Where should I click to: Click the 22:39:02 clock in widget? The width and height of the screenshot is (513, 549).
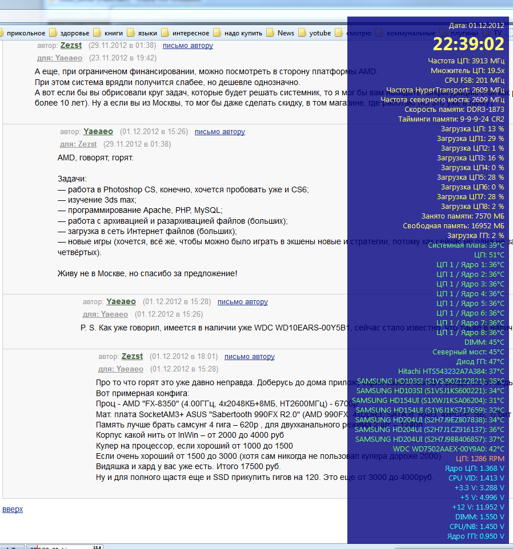tap(468, 44)
